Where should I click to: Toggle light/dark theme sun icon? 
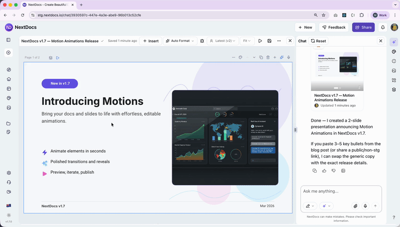pyautogui.click(x=9, y=215)
